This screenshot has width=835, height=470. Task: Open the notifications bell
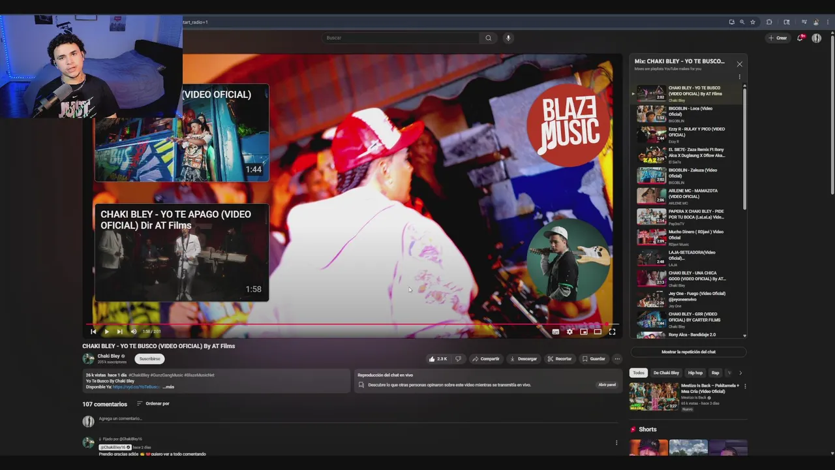pos(801,38)
